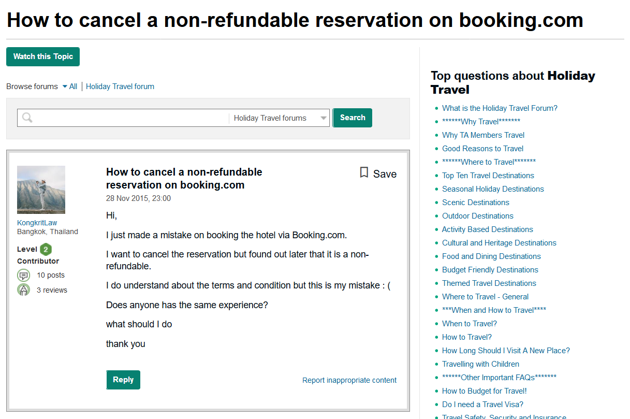Open Why TA Members Travel
The image size is (630, 419).
(483, 135)
